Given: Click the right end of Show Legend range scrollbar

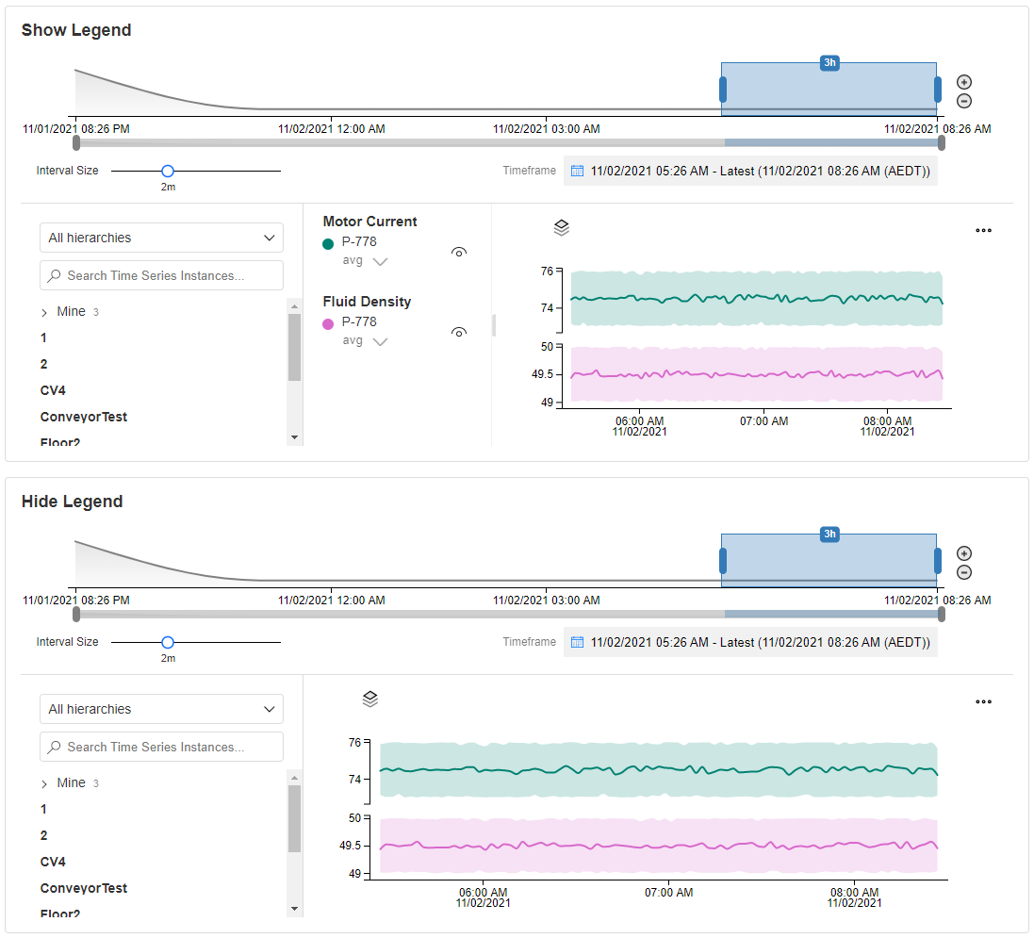Looking at the screenshot, I should [x=942, y=142].
